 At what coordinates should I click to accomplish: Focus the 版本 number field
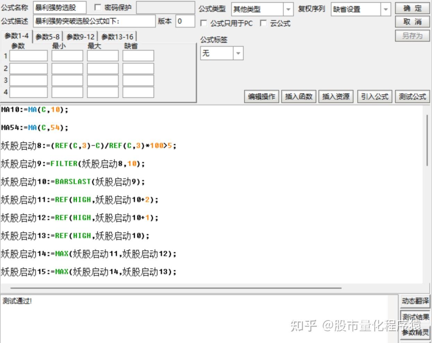coord(185,21)
